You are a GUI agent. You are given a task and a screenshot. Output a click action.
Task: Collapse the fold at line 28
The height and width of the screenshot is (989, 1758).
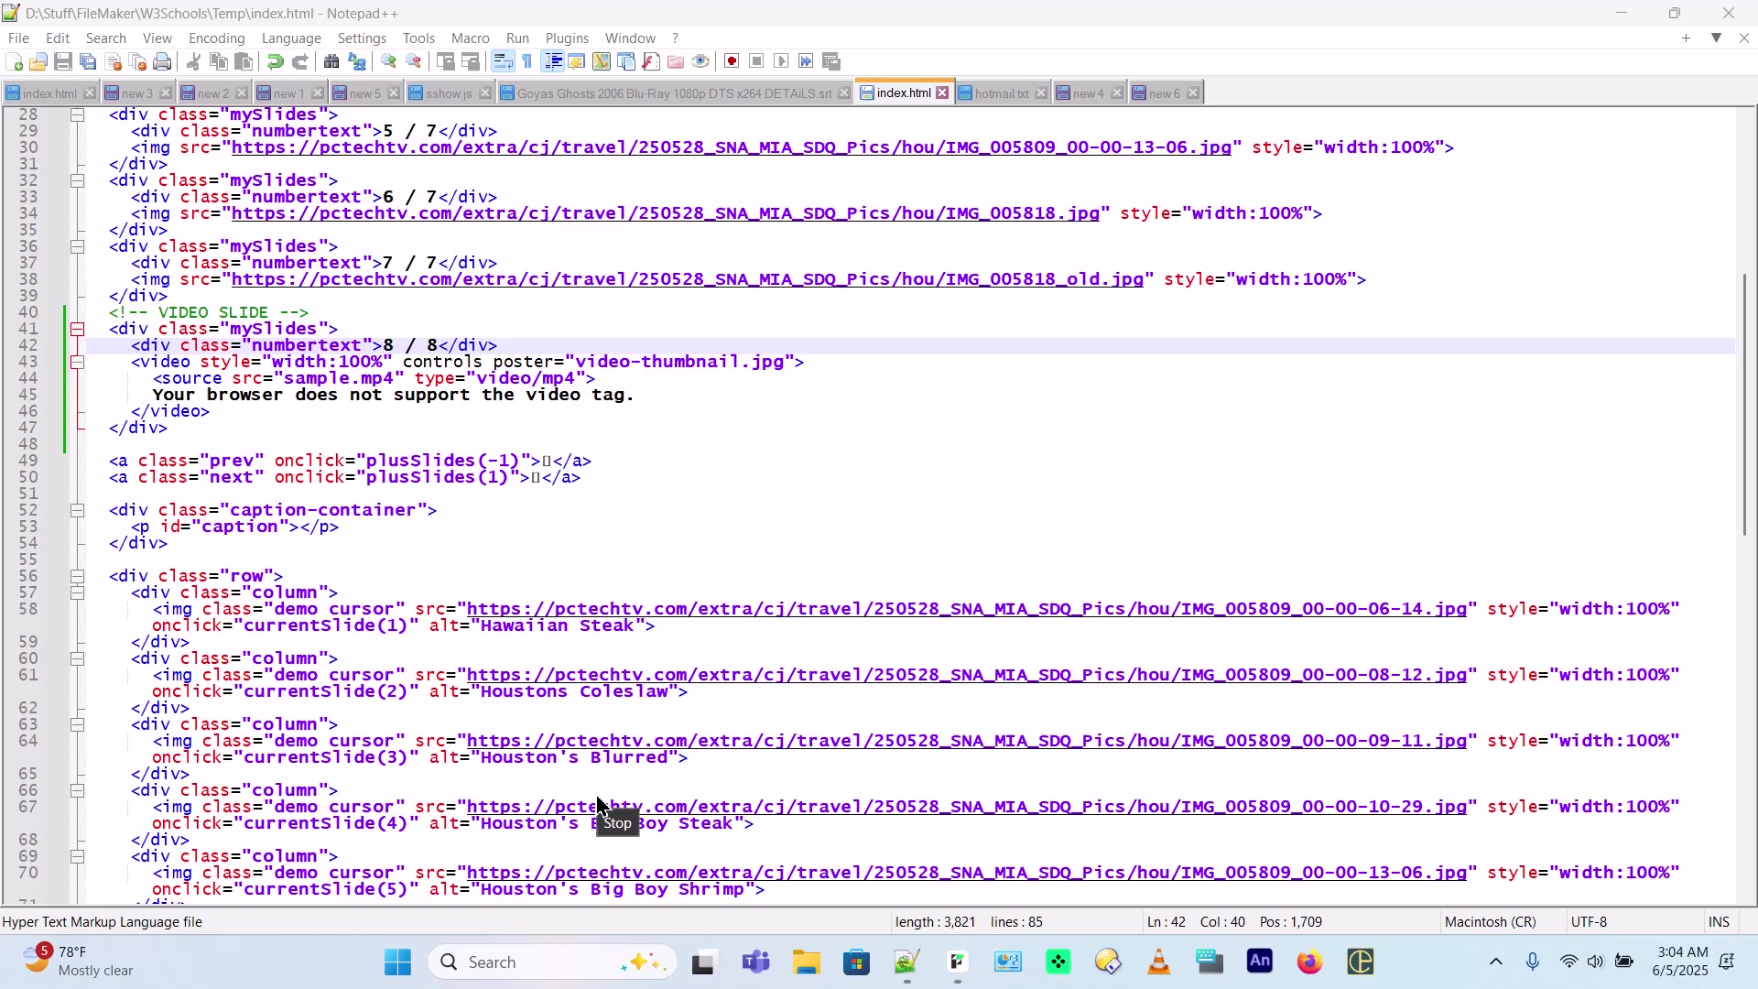(x=78, y=114)
